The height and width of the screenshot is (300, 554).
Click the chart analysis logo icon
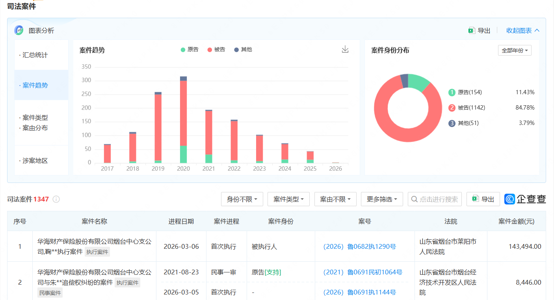[x=19, y=30]
